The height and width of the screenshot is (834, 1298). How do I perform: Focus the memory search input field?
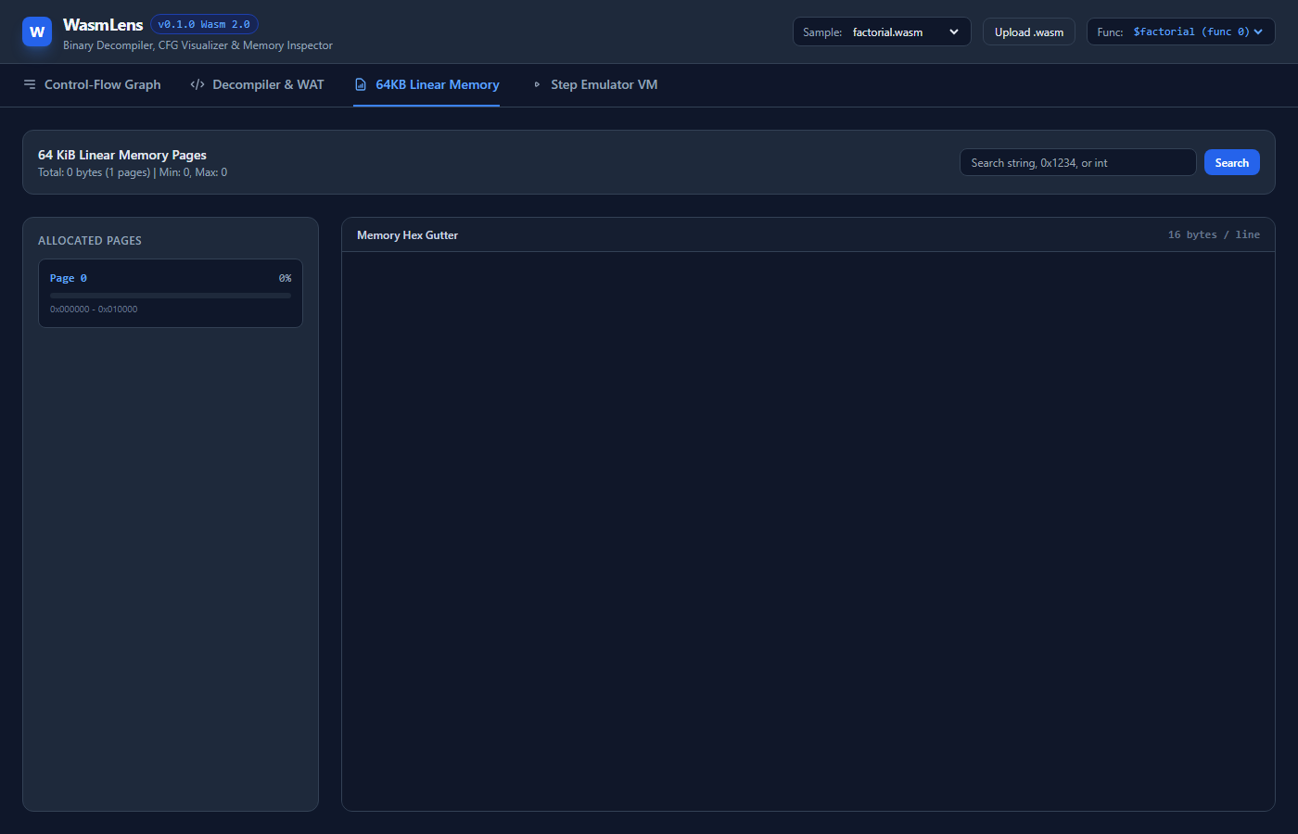[1077, 162]
